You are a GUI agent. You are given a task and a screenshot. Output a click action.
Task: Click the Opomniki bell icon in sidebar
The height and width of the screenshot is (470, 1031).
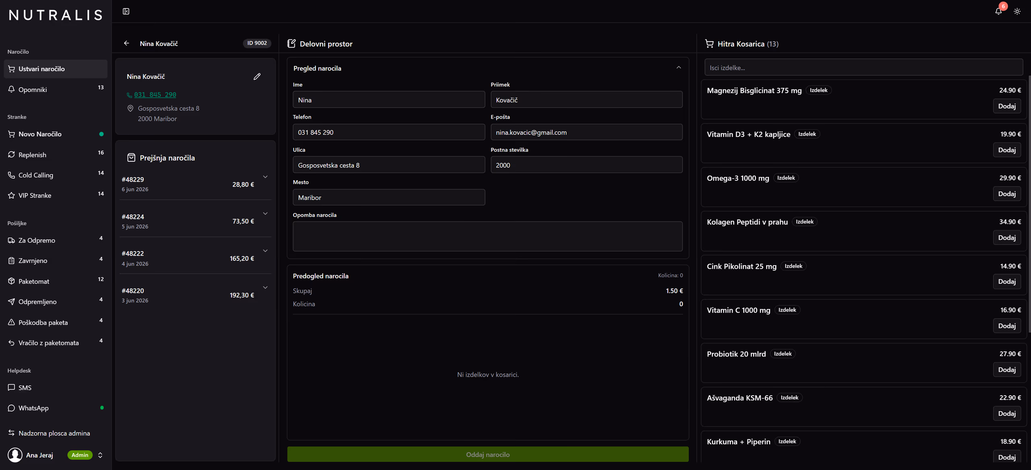coord(11,89)
